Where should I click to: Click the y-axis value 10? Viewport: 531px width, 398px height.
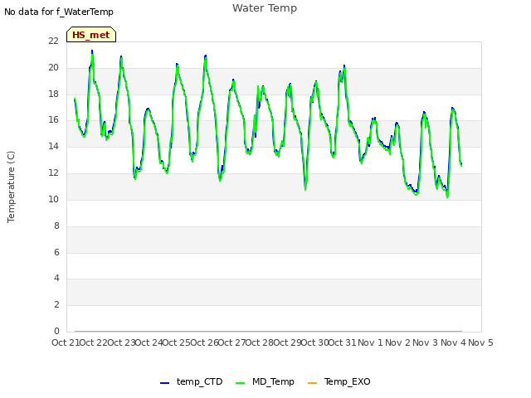(x=53, y=199)
